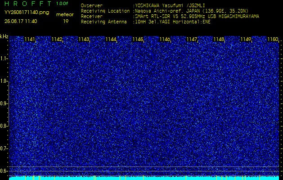
Task: Select the 1144 time marker
Action: [111, 39]
